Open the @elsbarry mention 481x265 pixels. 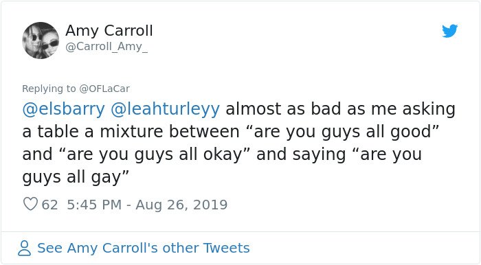tap(63, 109)
